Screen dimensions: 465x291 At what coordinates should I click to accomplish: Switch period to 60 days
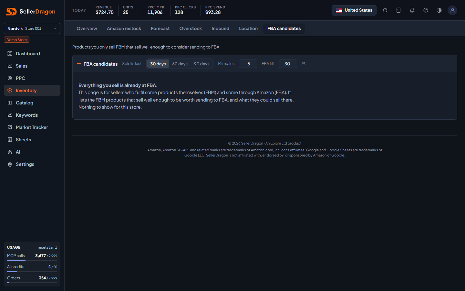180,64
